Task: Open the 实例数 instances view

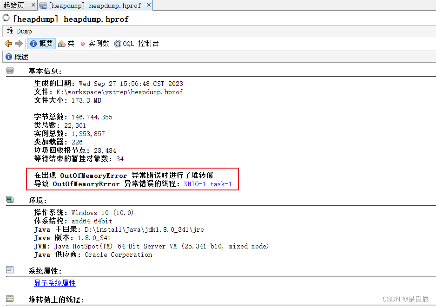Action: pyautogui.click(x=94, y=44)
